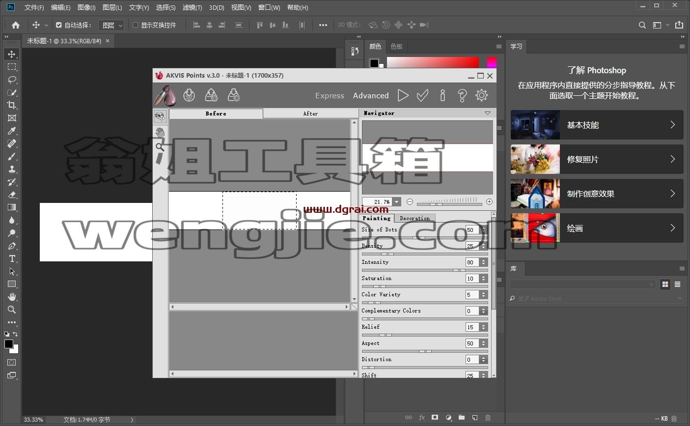
Task: Click the AKVIS Before tab
Action: 216,114
